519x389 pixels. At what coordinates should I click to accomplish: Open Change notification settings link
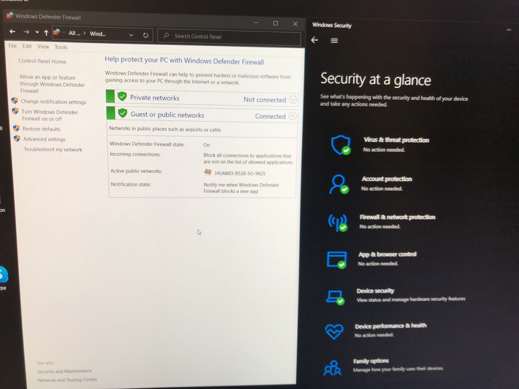point(54,102)
